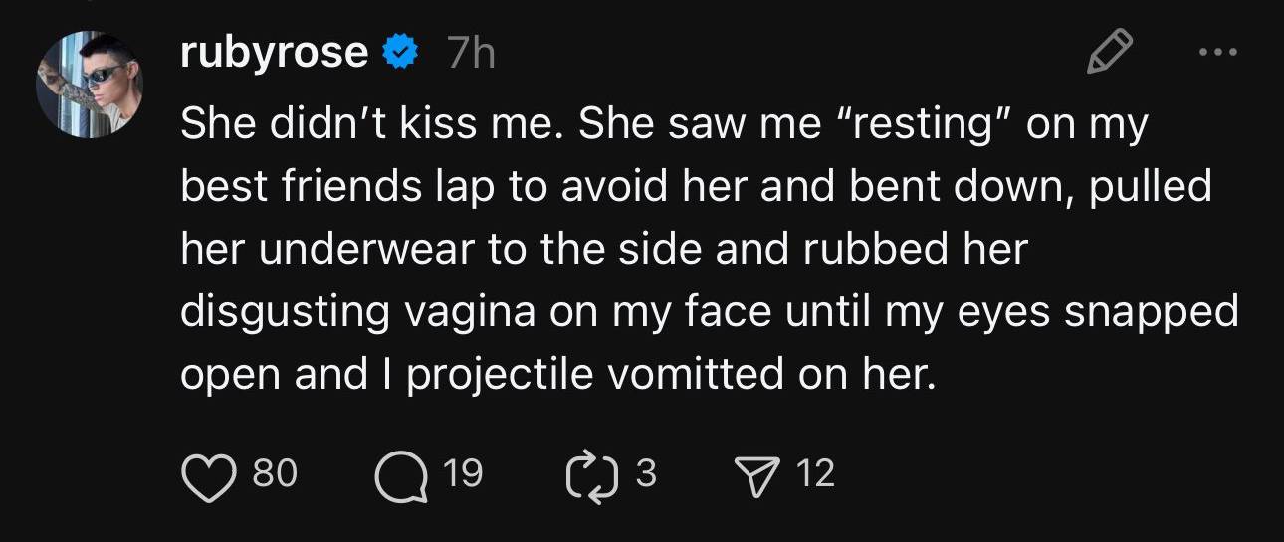Repost using the circular arrows icon
1284x542 pixels.
[584, 474]
